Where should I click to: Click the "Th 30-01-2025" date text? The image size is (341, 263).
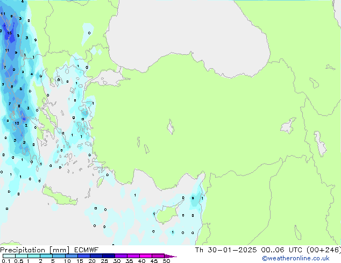[226, 250]
